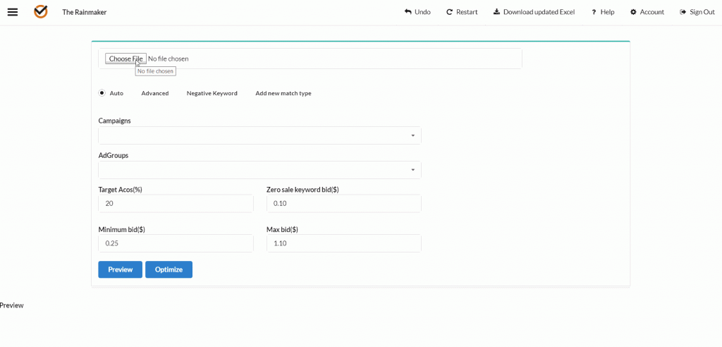This screenshot has height=347, width=722.
Task: Expand the Campaigns dropdown
Action: tap(259, 135)
